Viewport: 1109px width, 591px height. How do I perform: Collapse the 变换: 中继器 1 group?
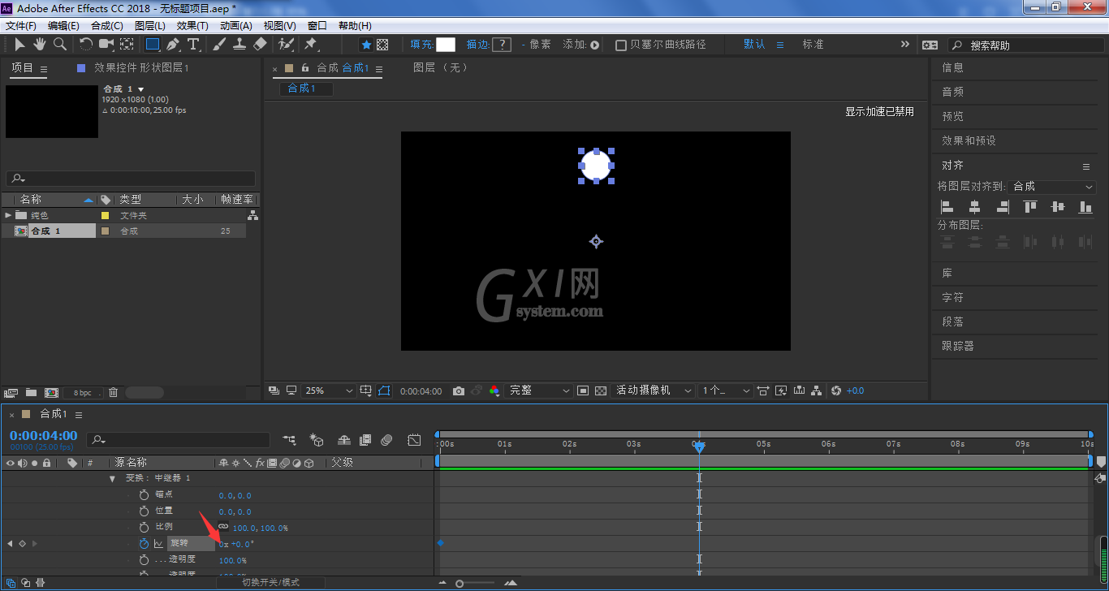(113, 479)
